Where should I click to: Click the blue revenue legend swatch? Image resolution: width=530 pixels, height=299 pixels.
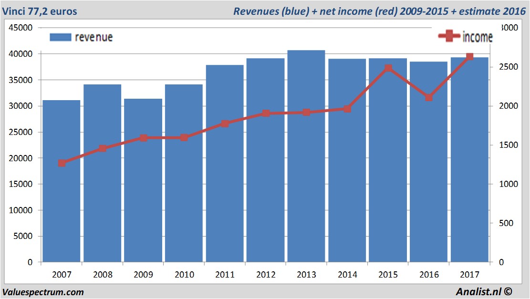pos(61,37)
